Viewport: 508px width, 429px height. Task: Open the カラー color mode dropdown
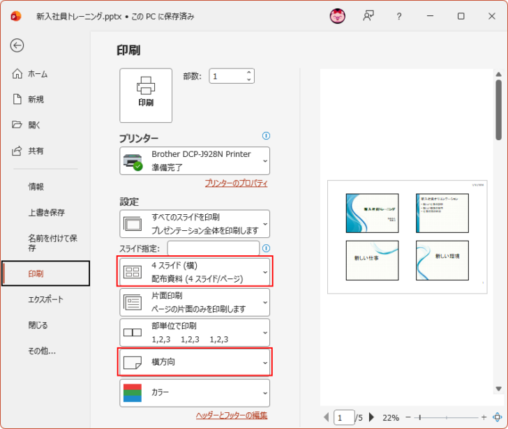(195, 393)
